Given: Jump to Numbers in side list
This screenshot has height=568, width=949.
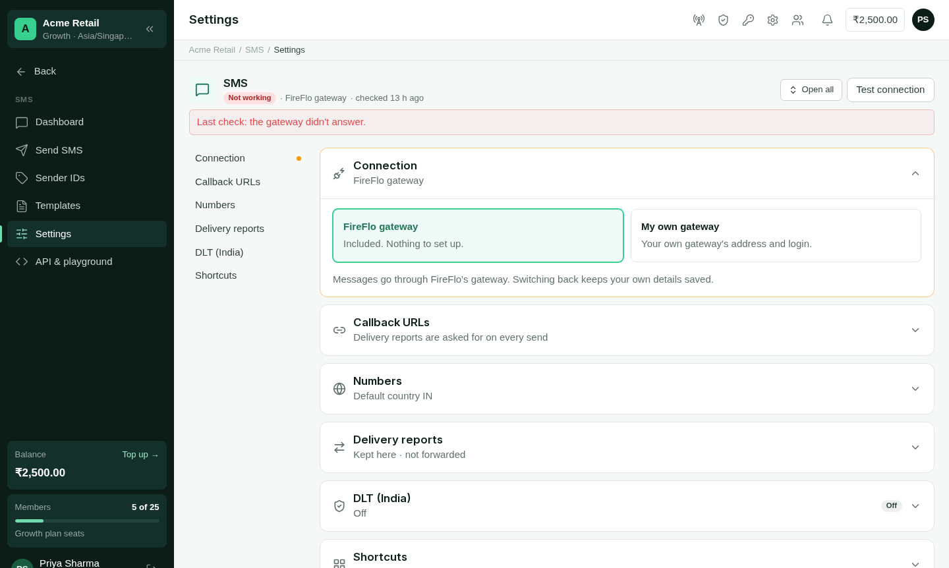Looking at the screenshot, I should [x=248, y=205].
